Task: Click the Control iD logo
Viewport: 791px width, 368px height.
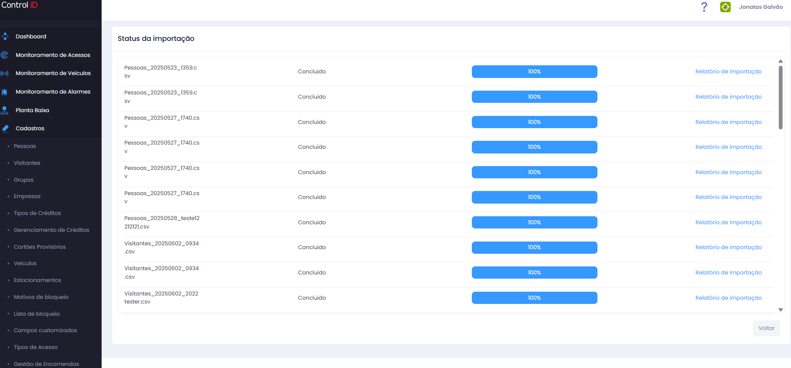Action: tap(19, 5)
